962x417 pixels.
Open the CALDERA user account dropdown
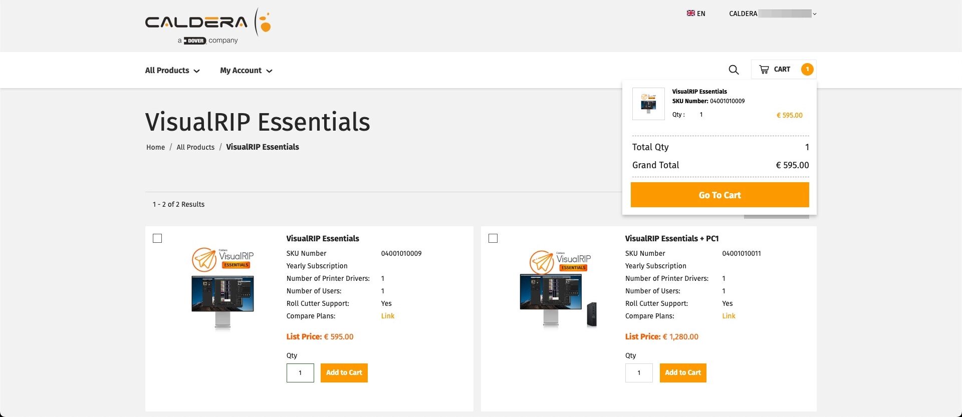click(772, 14)
